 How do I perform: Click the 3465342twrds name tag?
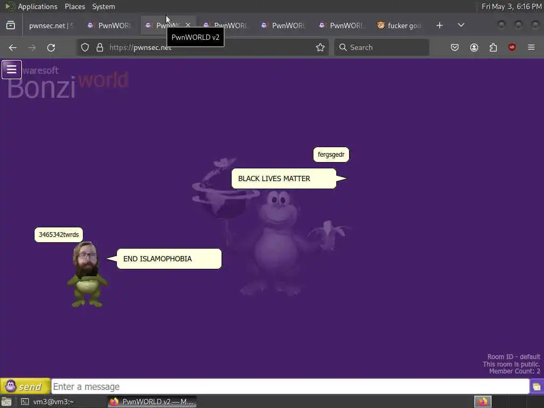(58, 235)
